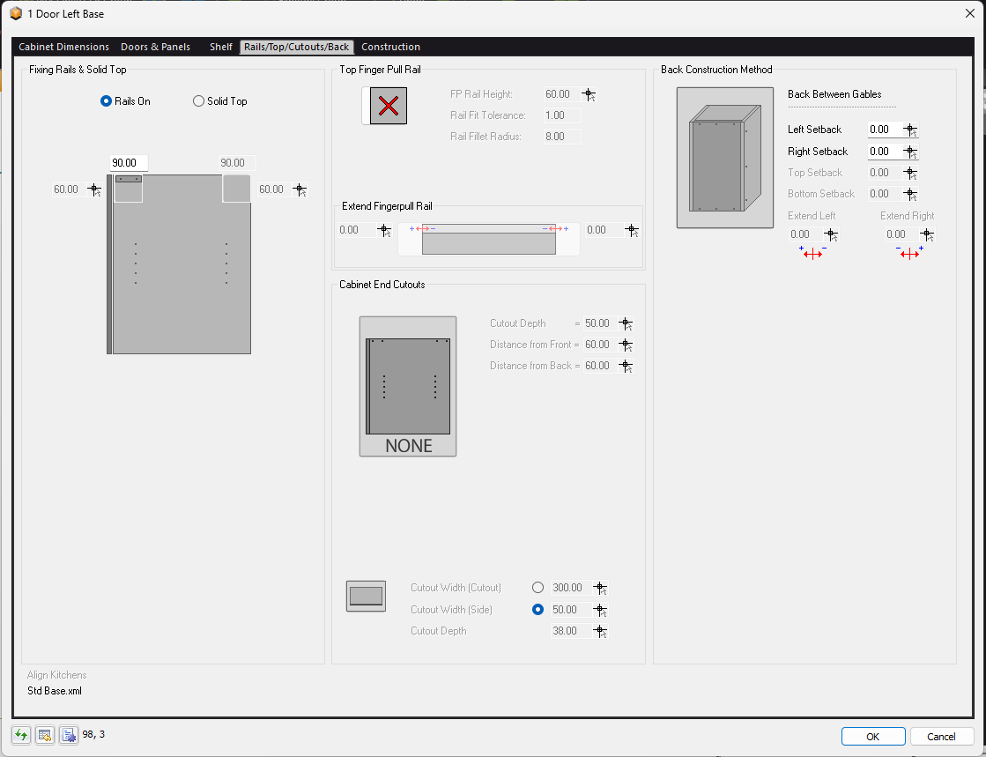Click picker icon beside Cutout Depth 38.00
Screen dimensions: 986x757
click(600, 631)
